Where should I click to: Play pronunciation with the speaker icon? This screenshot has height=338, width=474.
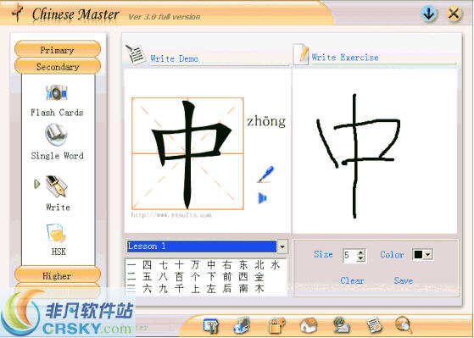click(262, 198)
